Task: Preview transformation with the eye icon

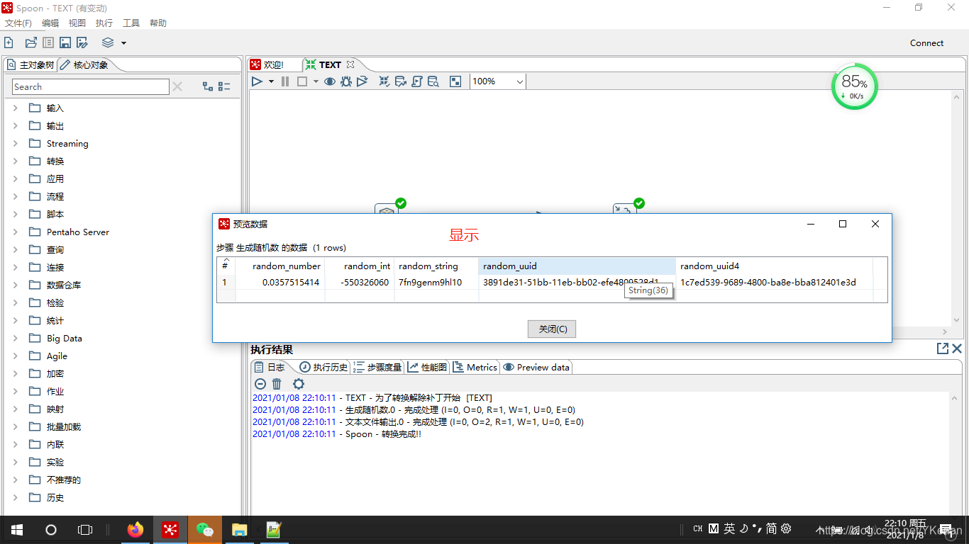Action: point(330,81)
